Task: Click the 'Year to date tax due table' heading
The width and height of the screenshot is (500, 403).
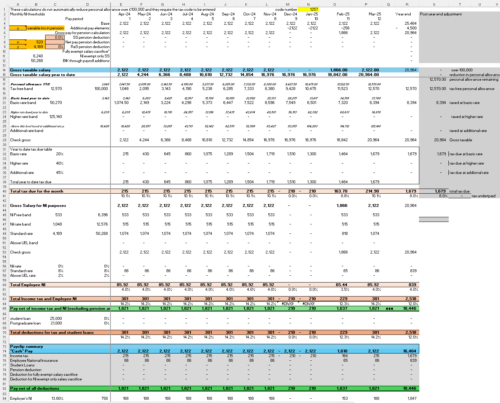Action: click(x=31, y=149)
